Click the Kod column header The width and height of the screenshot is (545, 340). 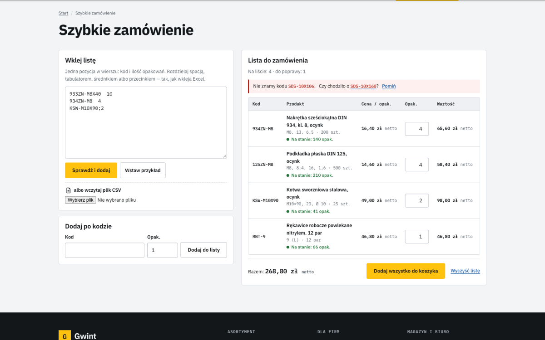point(256,104)
